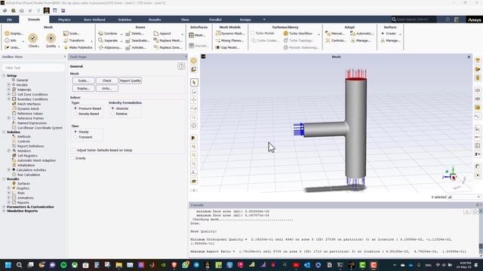Click the taskbar search icon
Image resolution: width=483 pixels, height=271 pixels.
point(19,265)
